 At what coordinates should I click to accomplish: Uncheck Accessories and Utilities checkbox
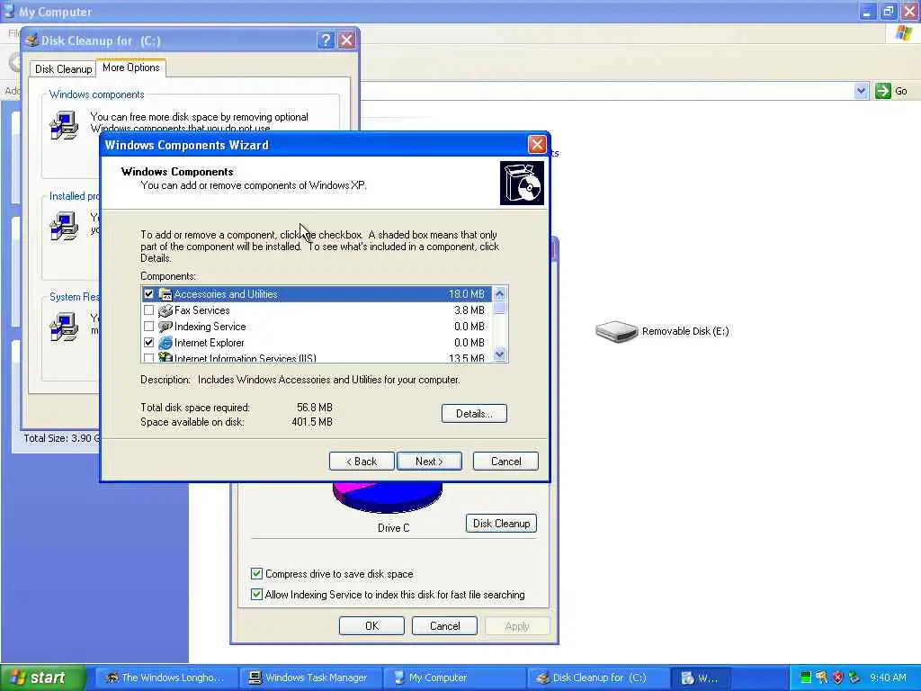[148, 294]
